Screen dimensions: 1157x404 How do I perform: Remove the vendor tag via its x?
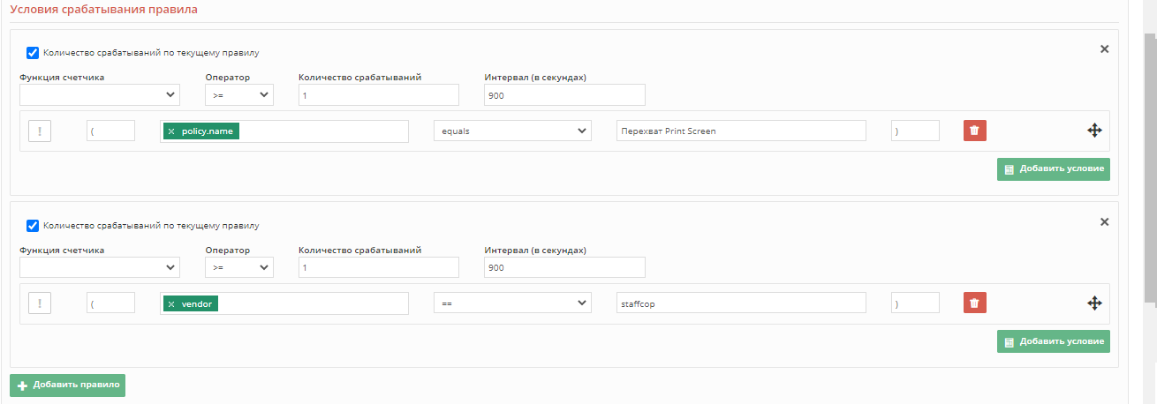point(171,304)
